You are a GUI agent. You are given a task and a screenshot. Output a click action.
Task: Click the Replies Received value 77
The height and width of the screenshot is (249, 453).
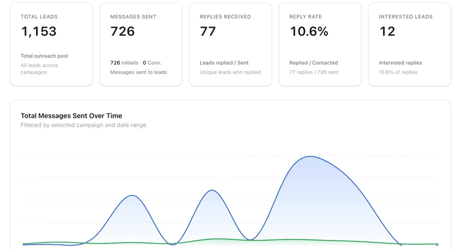point(208,31)
